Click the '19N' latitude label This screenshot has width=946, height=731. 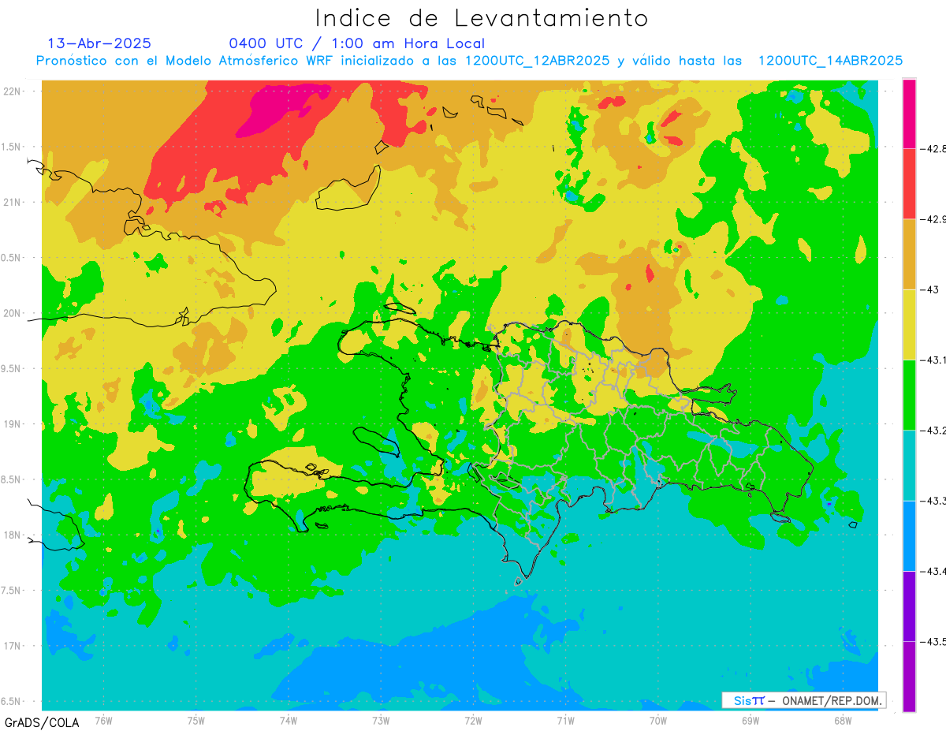[11, 424]
